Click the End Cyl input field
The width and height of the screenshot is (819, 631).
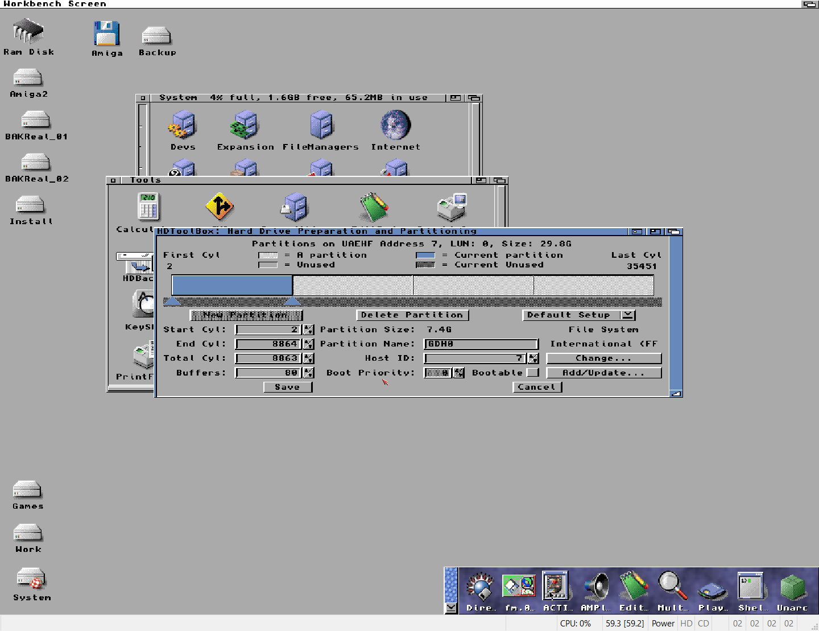(268, 344)
